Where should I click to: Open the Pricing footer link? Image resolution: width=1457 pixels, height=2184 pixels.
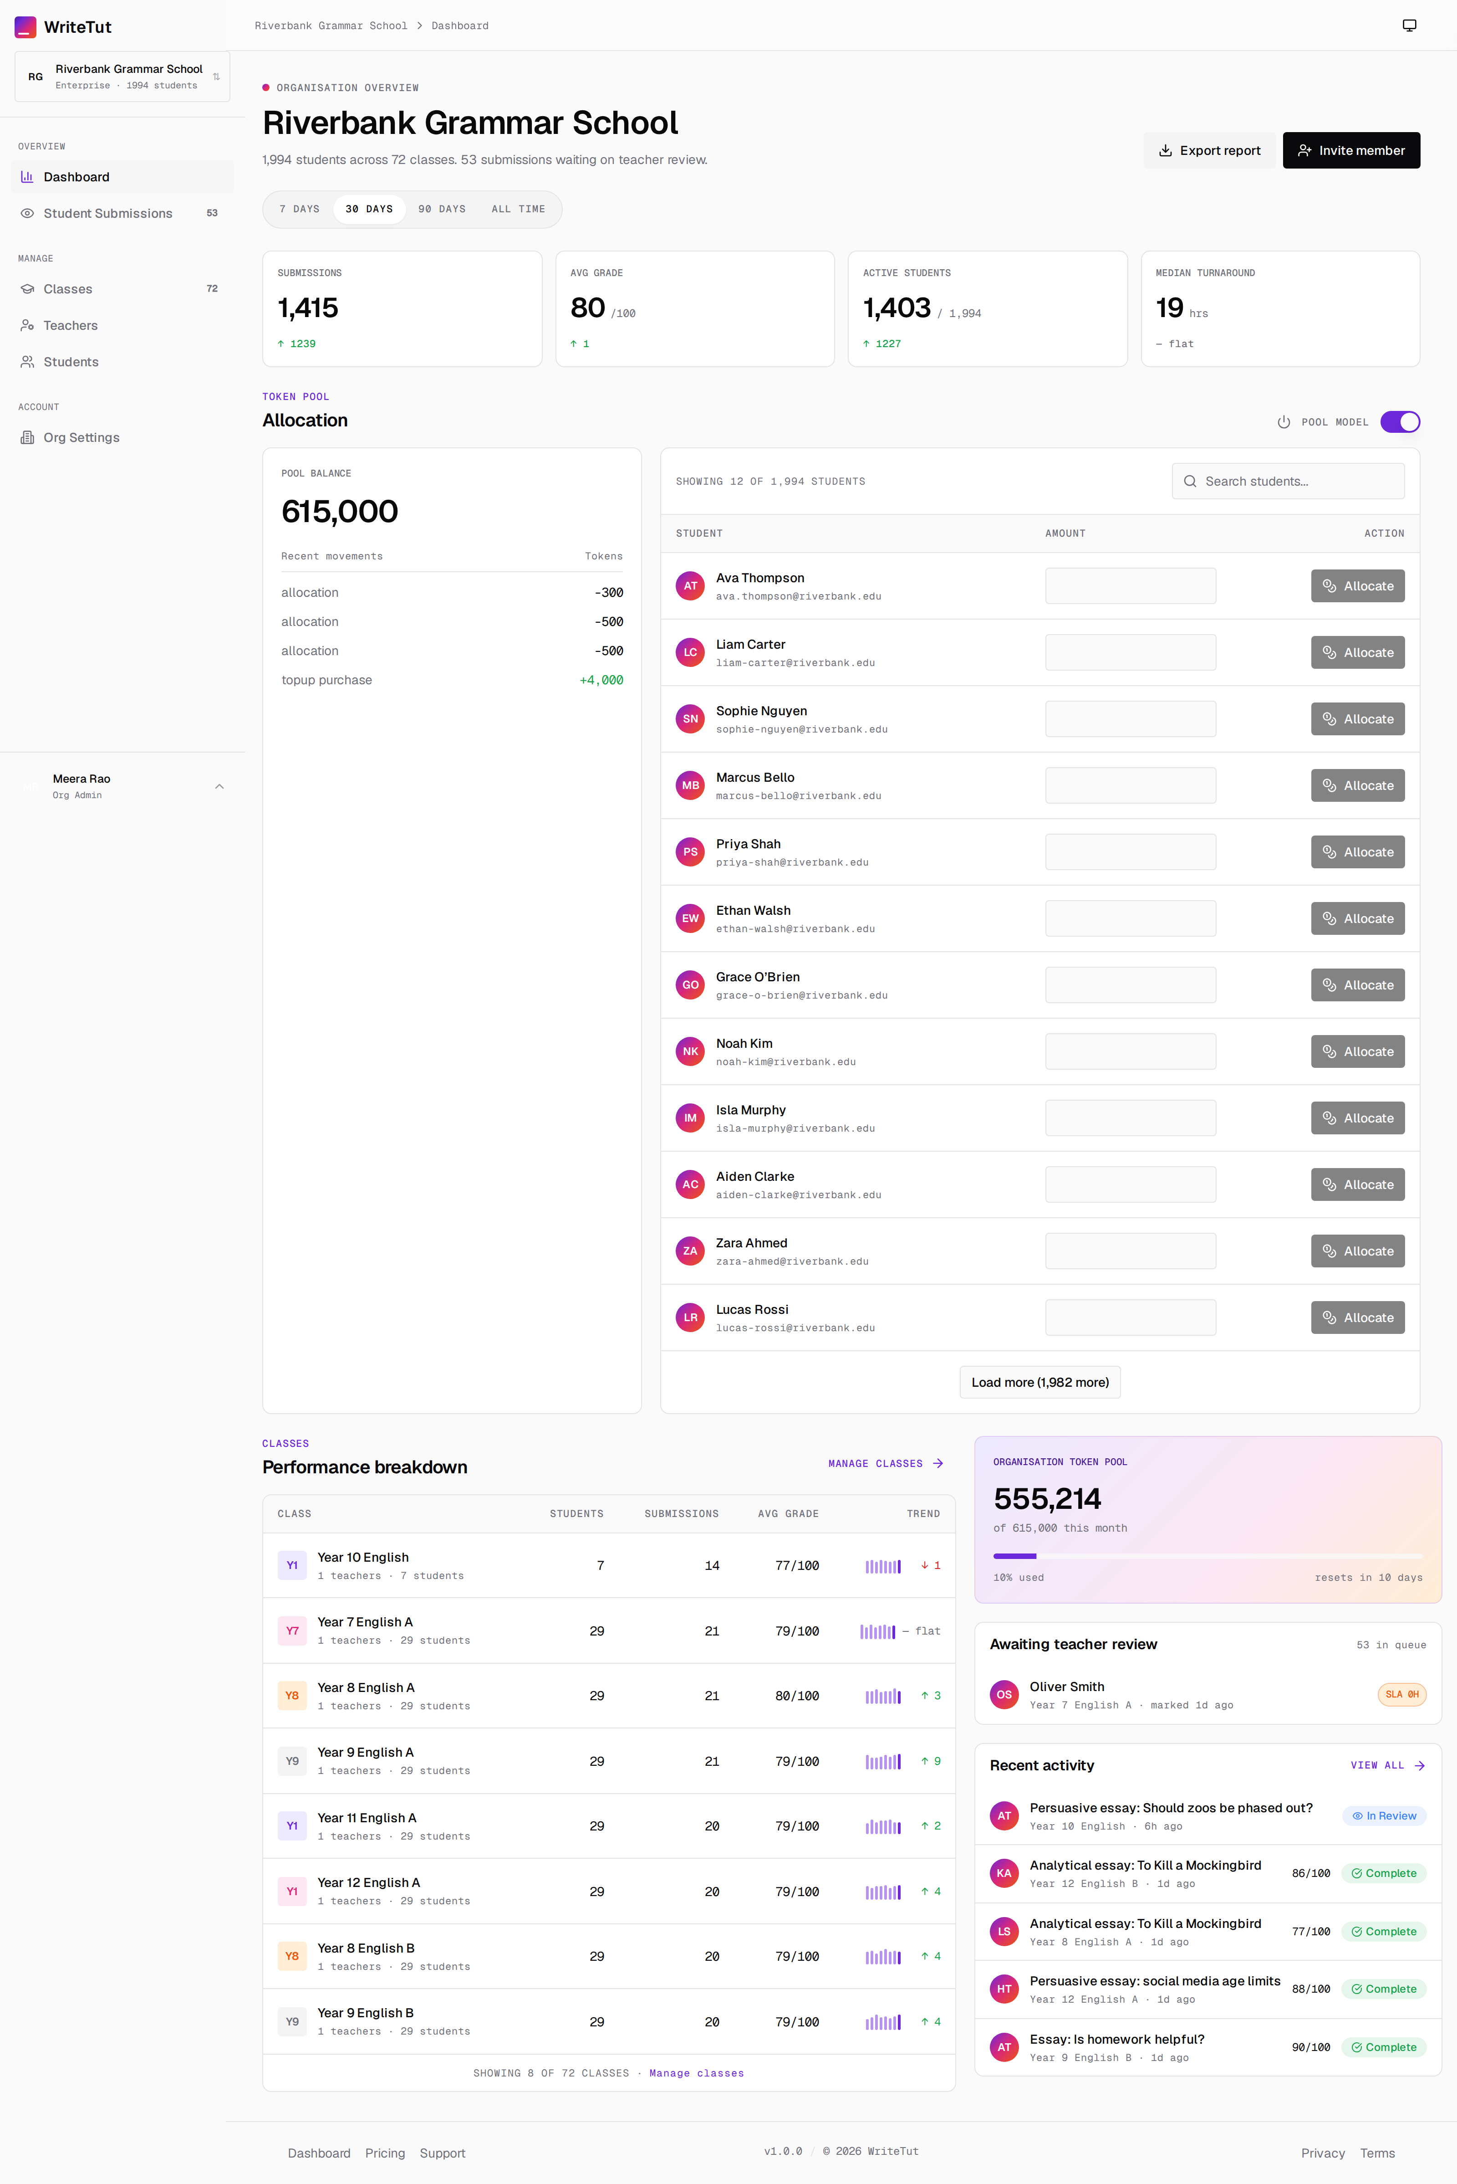pyautogui.click(x=385, y=2153)
